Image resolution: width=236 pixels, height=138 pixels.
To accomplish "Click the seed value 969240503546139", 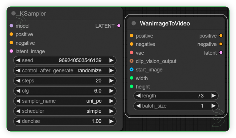I will tap(80, 60).
